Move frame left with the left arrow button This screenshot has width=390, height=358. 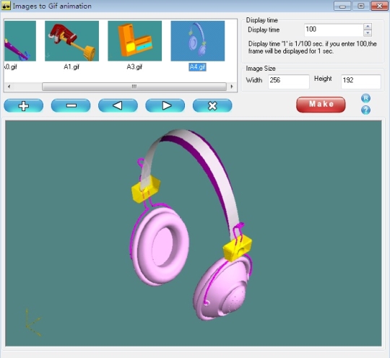click(118, 105)
